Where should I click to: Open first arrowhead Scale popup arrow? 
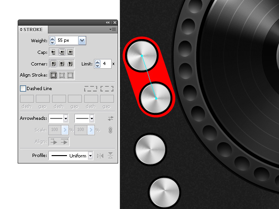tap(65, 130)
